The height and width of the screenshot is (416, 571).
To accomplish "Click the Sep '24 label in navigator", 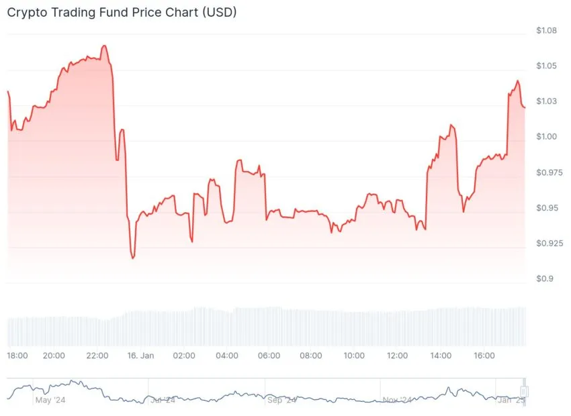I will pyautogui.click(x=281, y=401).
